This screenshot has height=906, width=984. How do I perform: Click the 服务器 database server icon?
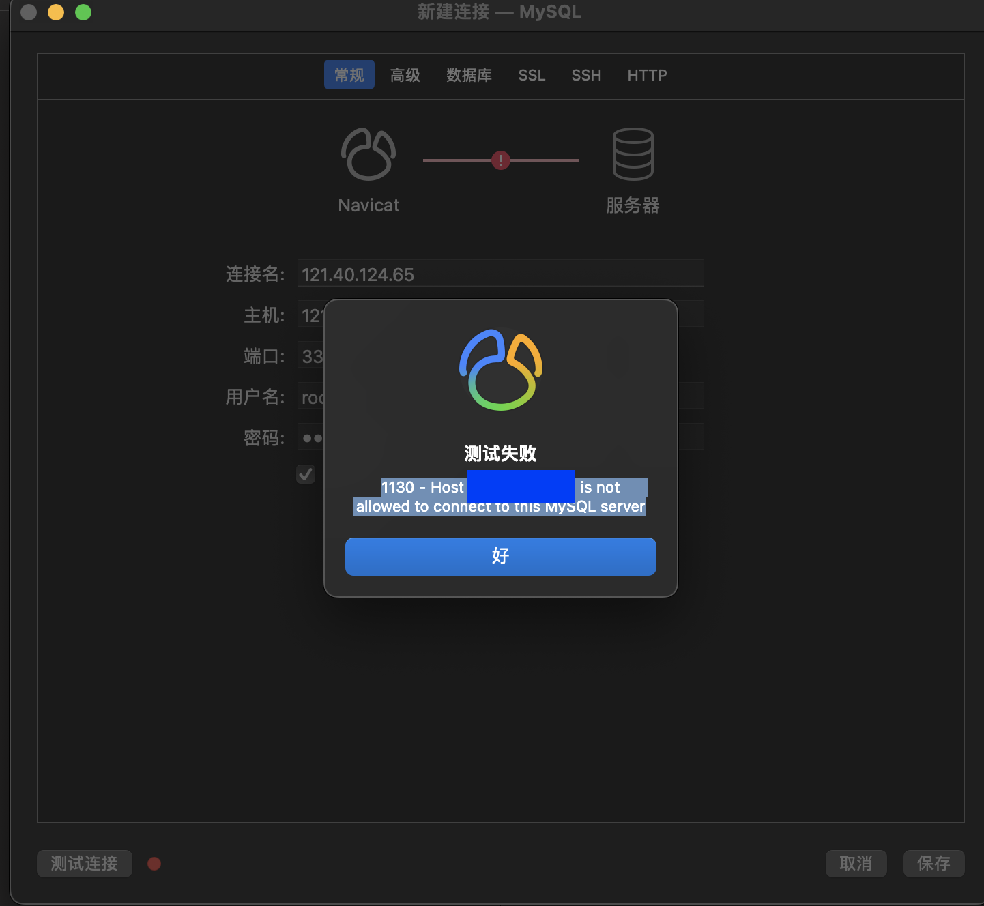coord(633,154)
